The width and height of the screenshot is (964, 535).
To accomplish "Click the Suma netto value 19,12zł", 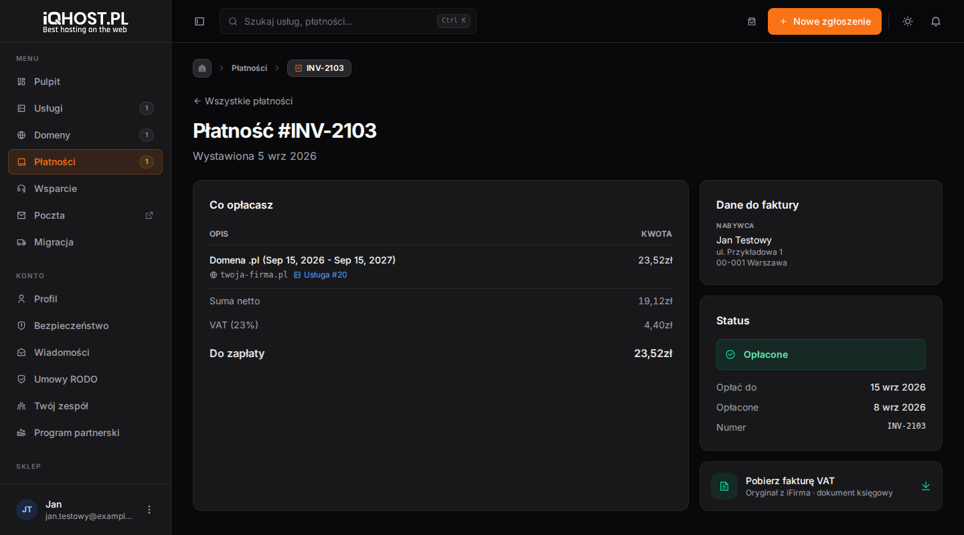I will click(x=655, y=301).
